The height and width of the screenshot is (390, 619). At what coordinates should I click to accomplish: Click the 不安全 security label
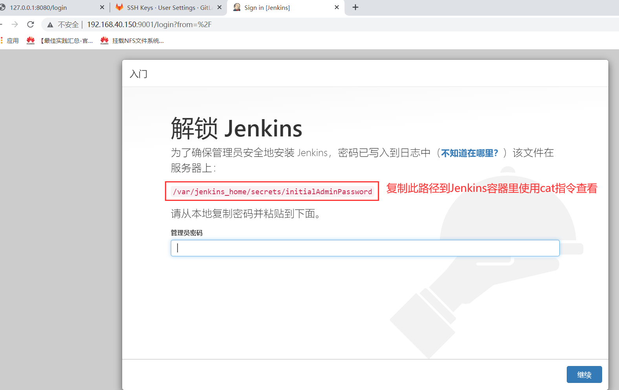(68, 25)
